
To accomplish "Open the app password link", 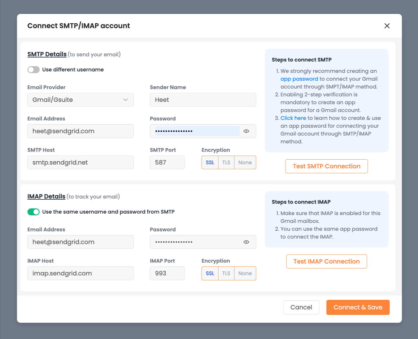I will (299, 79).
